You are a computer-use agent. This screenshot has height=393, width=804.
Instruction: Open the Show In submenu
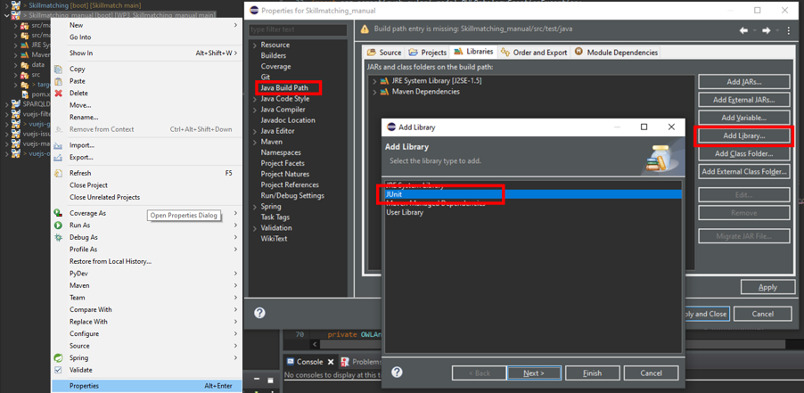coord(147,53)
